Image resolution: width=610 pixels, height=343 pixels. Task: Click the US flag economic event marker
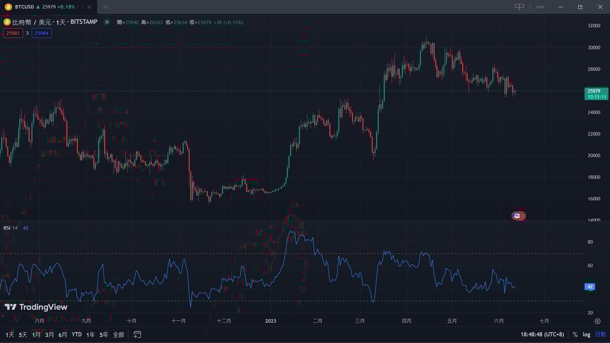click(x=517, y=216)
